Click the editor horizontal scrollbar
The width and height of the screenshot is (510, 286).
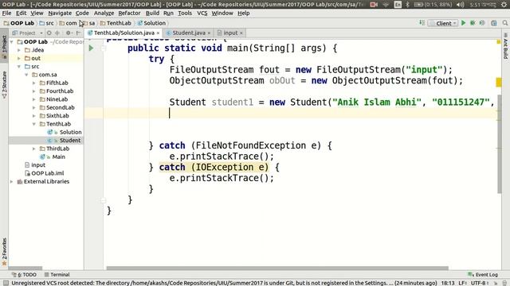pos(277,269)
